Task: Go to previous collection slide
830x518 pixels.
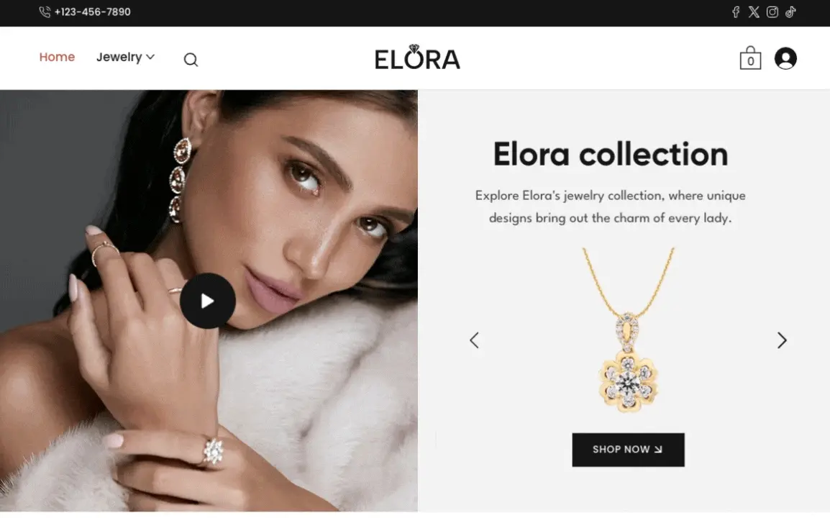Action: pos(474,340)
